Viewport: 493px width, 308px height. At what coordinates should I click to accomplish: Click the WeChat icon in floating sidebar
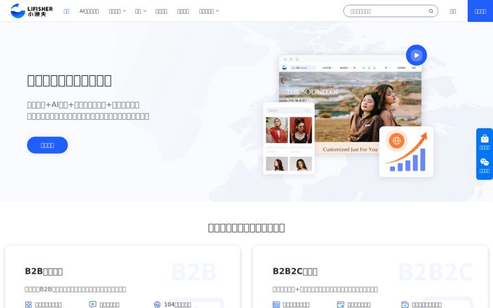(x=485, y=162)
